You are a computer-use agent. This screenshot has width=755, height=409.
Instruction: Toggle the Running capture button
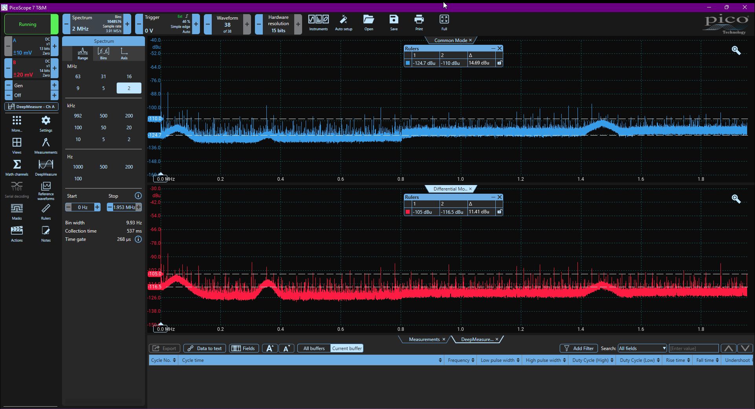(27, 24)
